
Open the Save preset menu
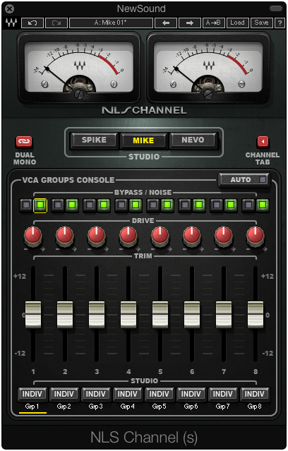261,23
